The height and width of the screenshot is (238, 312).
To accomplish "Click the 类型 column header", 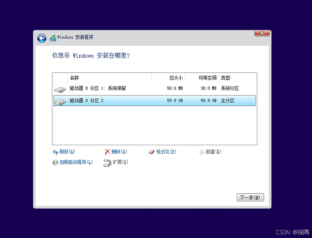I will tap(238, 78).
